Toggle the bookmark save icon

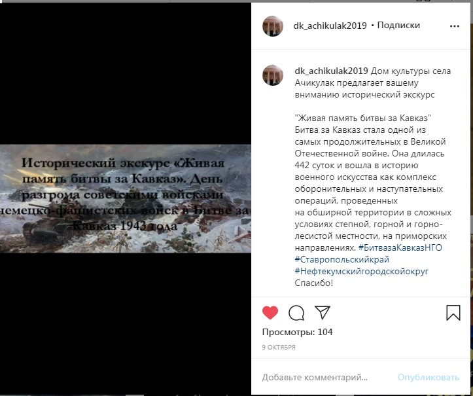point(453,313)
